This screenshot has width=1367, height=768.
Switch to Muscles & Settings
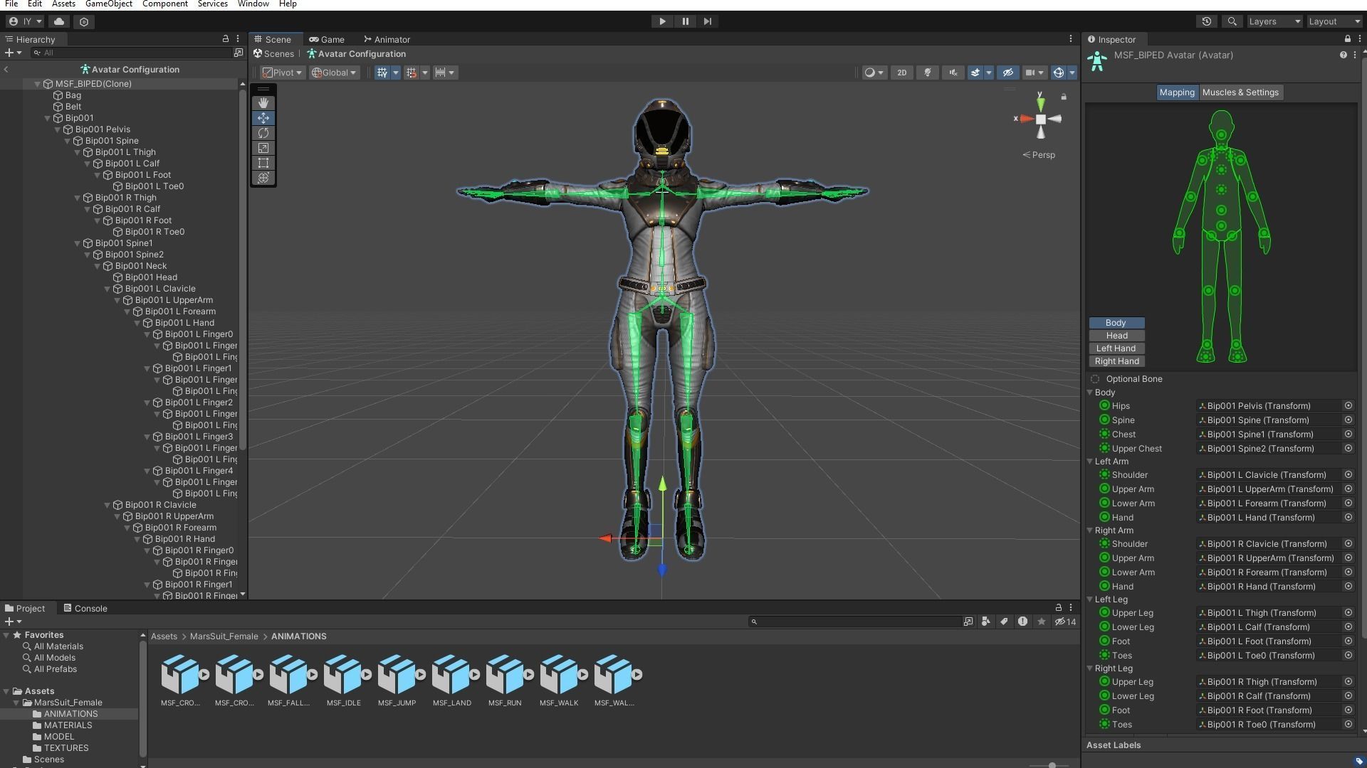[x=1240, y=92]
